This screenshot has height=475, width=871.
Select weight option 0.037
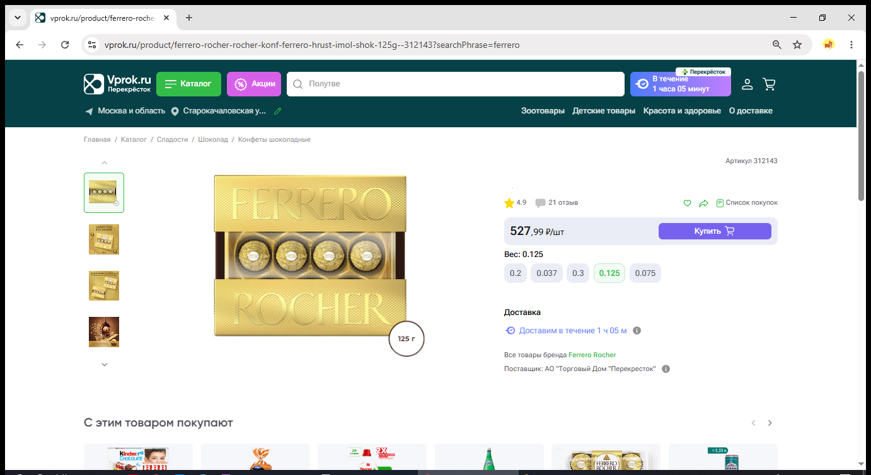(x=546, y=273)
